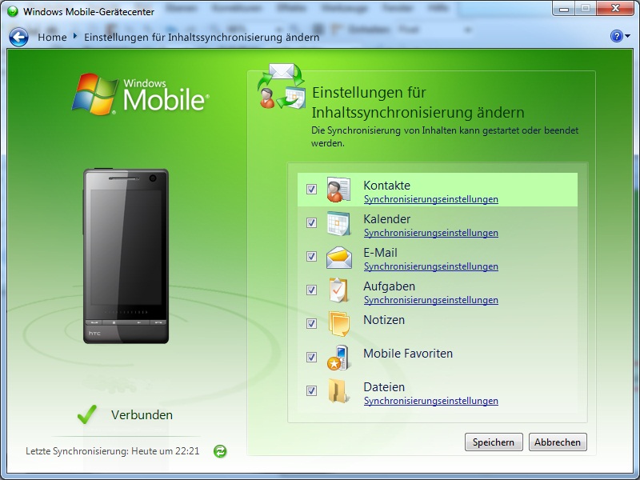The width and height of the screenshot is (640, 480).
Task: Select the E-Mail envelope icon
Action: click(338, 258)
